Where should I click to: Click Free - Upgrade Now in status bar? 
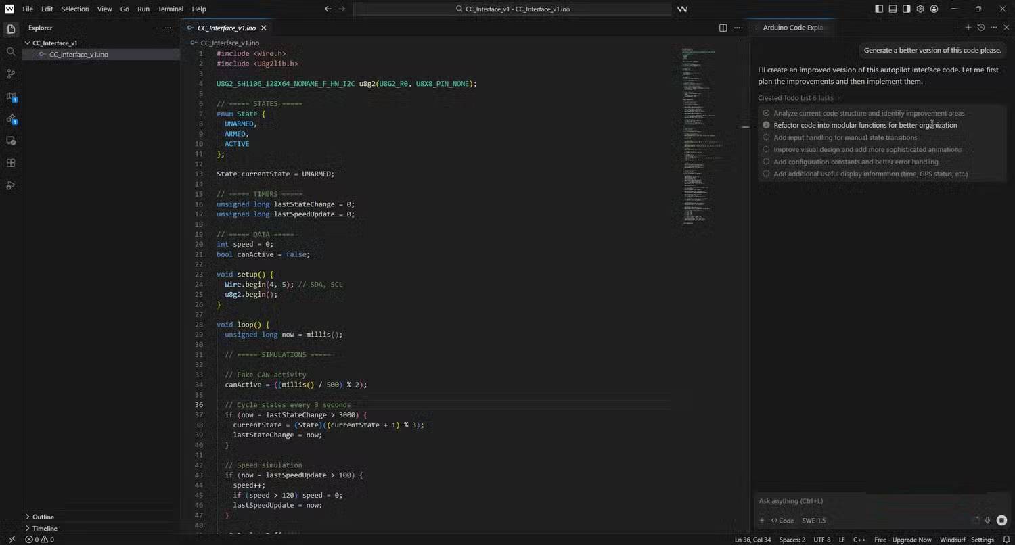903,540
